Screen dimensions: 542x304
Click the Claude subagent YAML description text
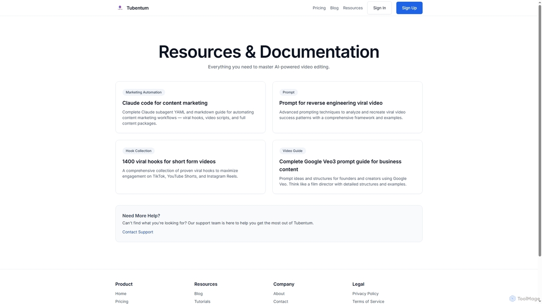[188, 118]
